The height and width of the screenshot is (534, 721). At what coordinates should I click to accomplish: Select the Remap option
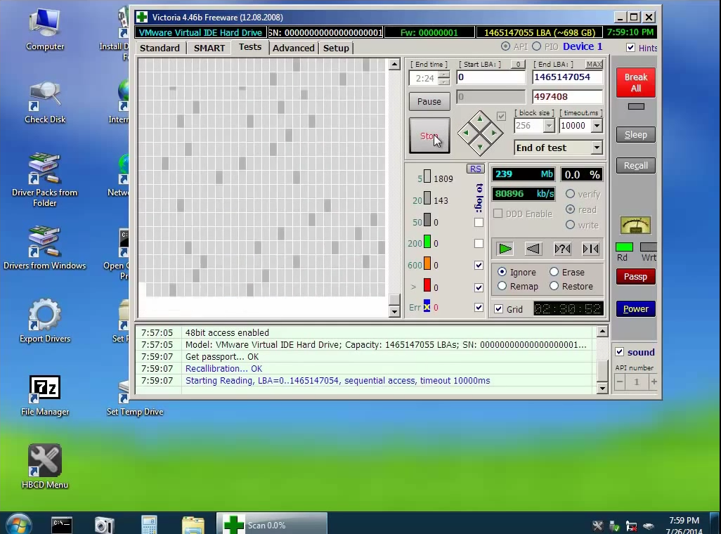[502, 286]
